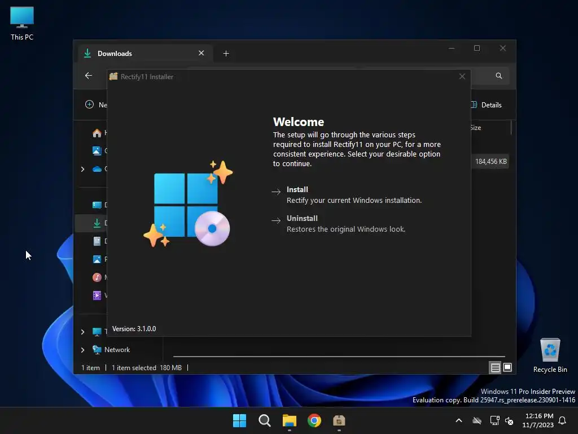Open the Windows Start menu
The height and width of the screenshot is (434, 578).
click(239, 420)
